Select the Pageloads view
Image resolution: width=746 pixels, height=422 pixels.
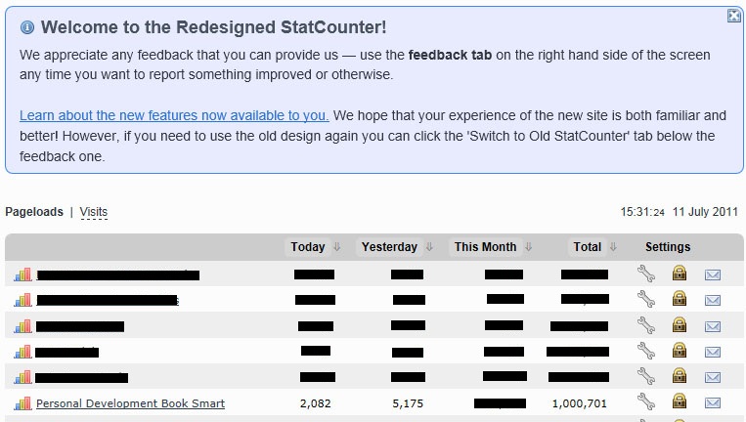pyautogui.click(x=34, y=211)
